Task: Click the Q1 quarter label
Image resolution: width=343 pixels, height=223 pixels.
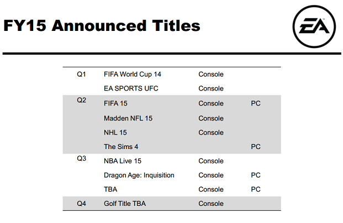Action: tap(81, 75)
